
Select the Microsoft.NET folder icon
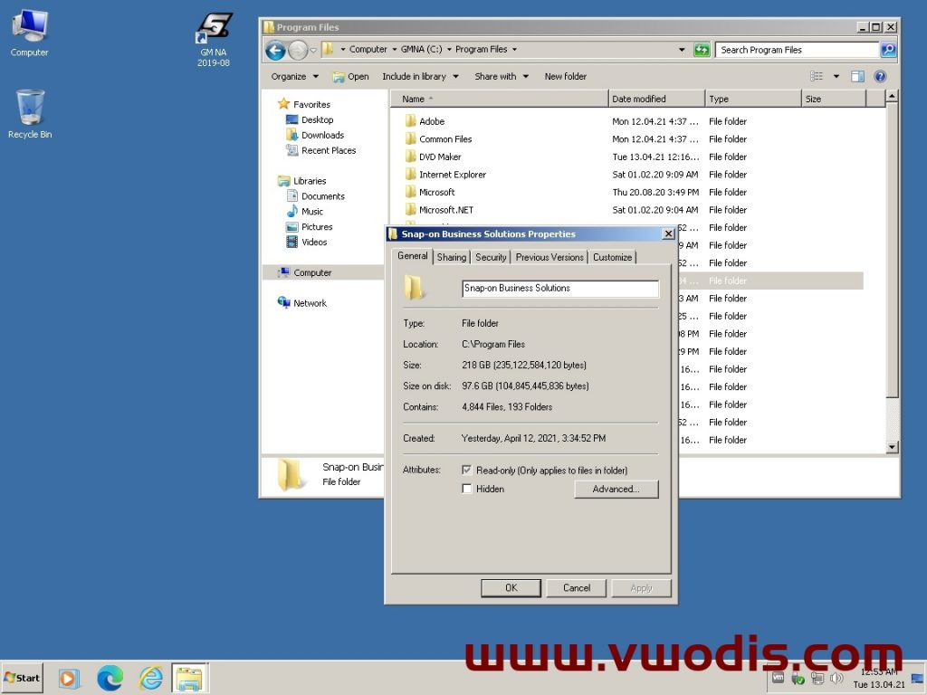411,210
